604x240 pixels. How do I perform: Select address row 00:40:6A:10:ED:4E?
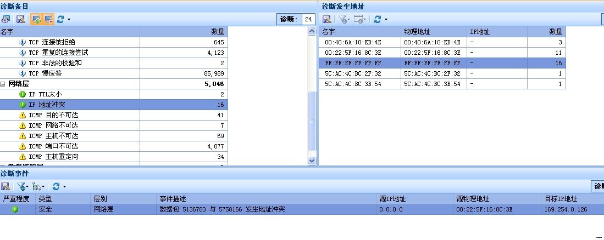(442, 42)
